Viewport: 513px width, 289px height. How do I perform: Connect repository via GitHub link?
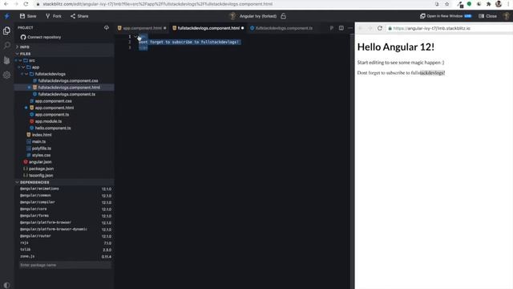41,37
